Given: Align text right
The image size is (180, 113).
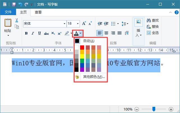Looking at the screenshot, I should point(113,33).
